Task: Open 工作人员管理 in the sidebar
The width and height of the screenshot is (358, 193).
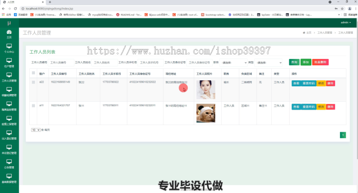Action: click(9, 77)
